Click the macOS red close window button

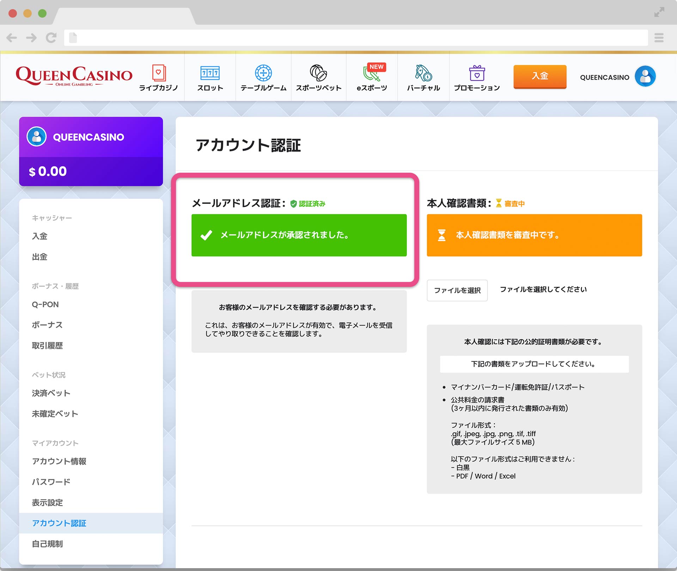pyautogui.click(x=13, y=13)
